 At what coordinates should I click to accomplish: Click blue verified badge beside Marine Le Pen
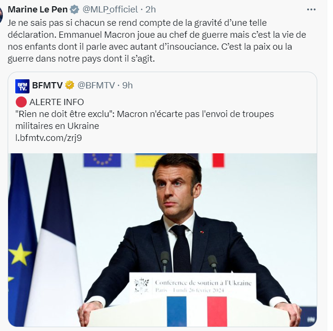point(75,10)
